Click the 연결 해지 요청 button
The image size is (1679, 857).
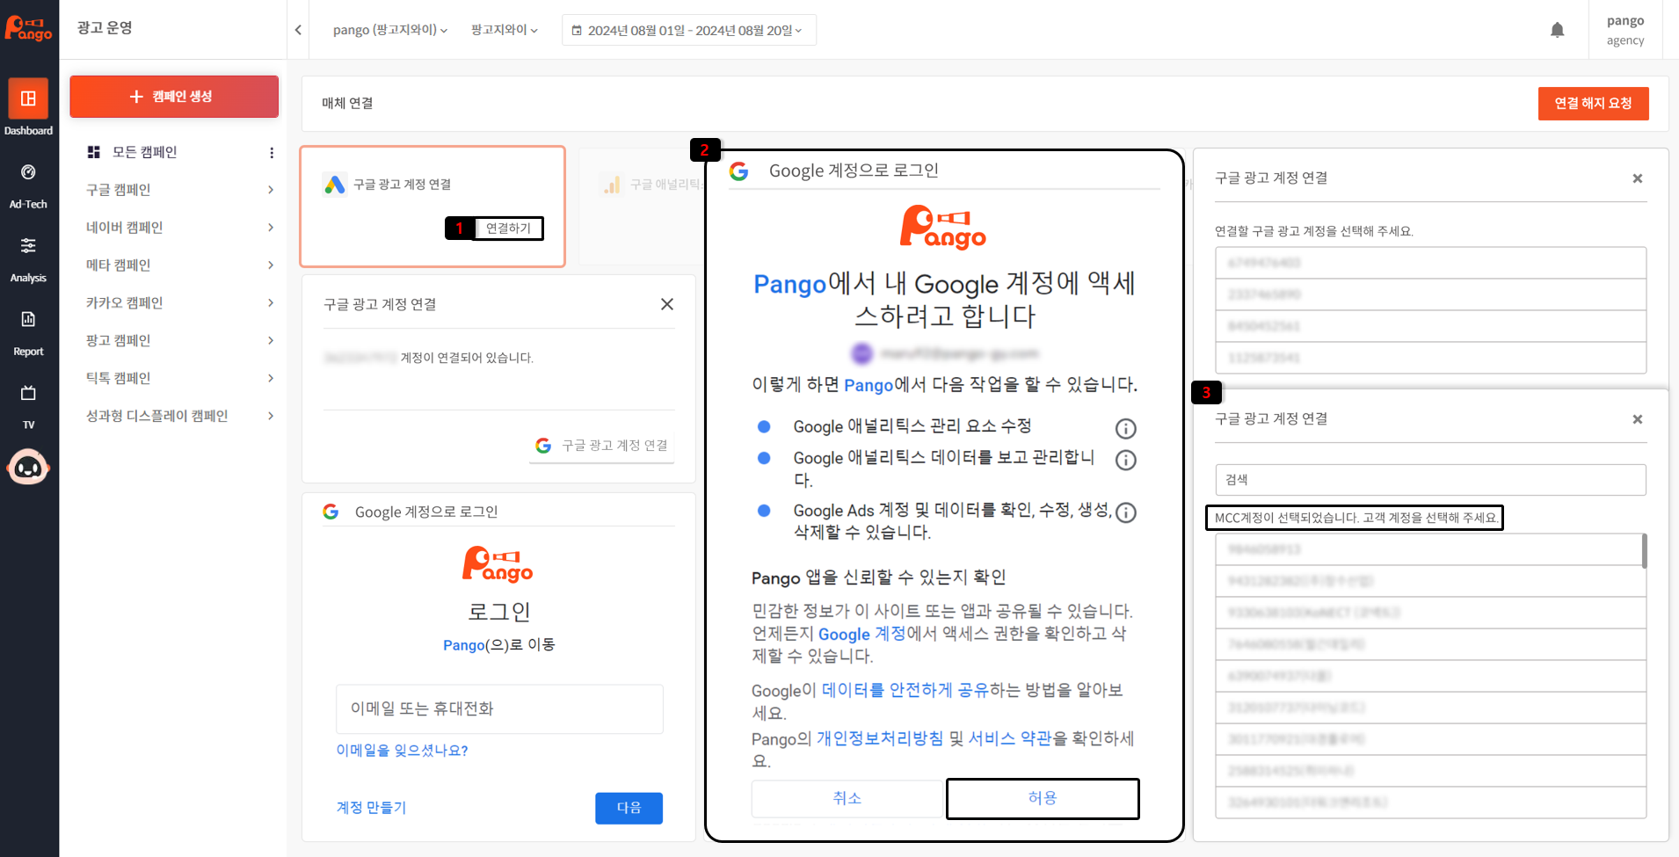pyautogui.click(x=1593, y=104)
